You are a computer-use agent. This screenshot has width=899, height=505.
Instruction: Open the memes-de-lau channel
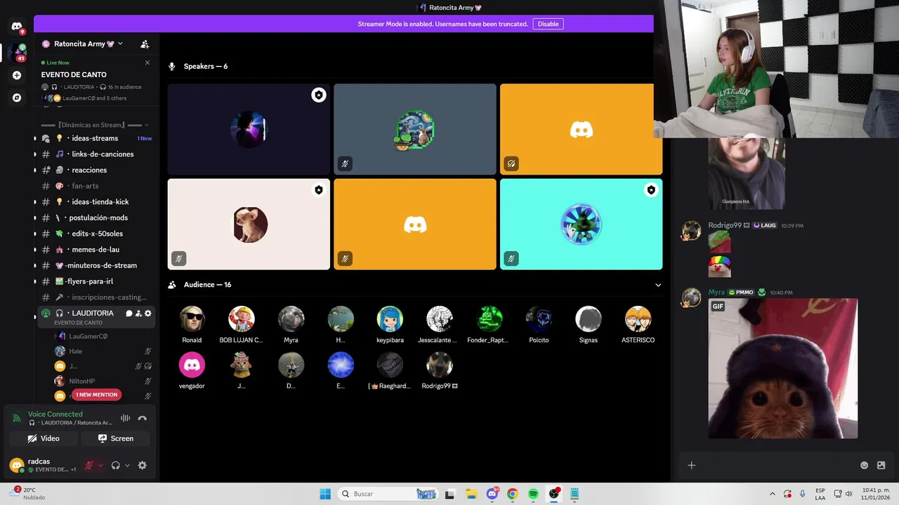[x=95, y=250]
